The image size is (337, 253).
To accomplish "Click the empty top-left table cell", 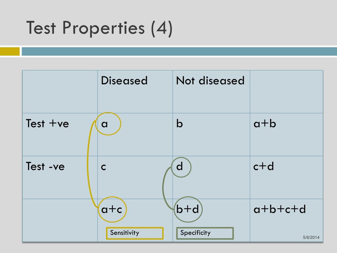I will pos(60,92).
